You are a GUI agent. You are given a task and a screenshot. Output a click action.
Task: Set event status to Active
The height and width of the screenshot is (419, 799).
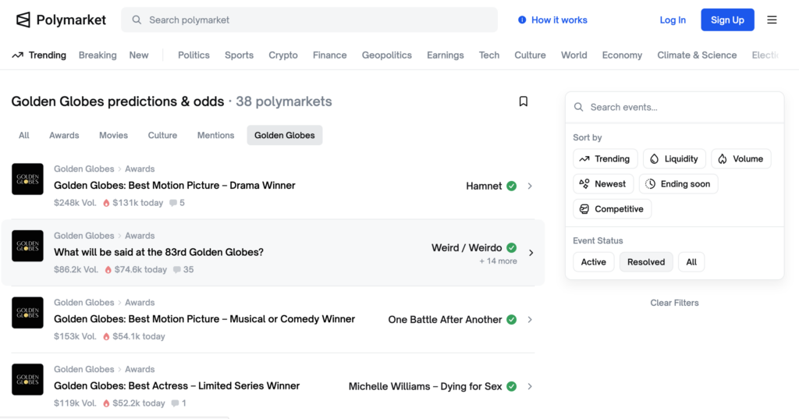[x=593, y=262]
